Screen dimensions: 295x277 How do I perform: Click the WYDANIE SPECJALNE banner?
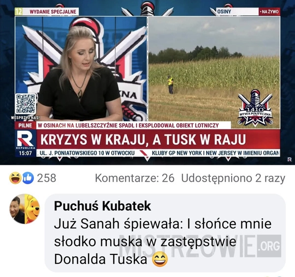pos(53,12)
